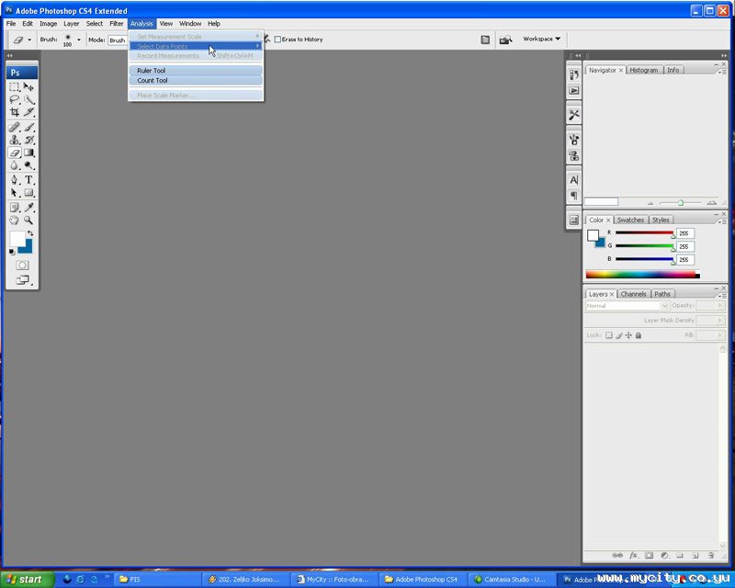
Task: Select the Horizontal Type tool
Action: (29, 180)
